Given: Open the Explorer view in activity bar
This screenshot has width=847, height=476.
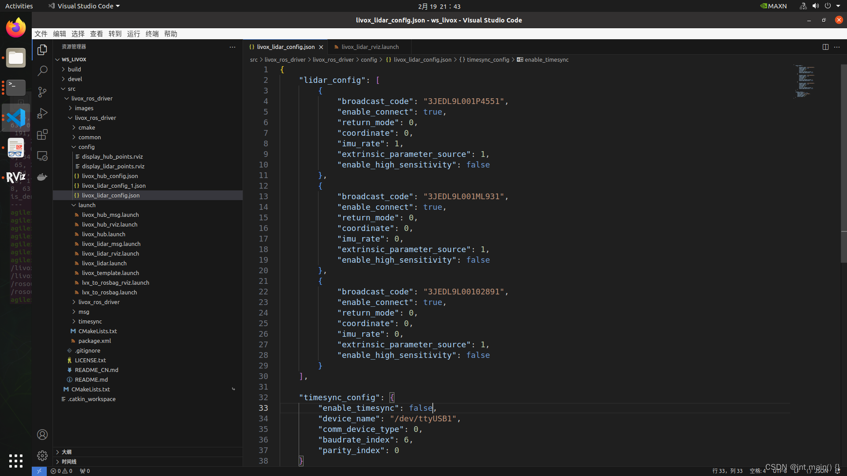Looking at the screenshot, I should pos(42,50).
